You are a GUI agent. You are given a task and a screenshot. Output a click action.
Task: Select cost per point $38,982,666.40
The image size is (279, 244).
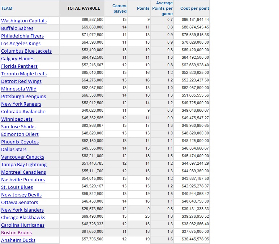[x=195, y=224]
